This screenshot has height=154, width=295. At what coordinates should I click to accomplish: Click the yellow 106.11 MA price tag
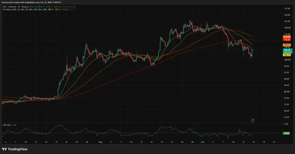point(287,55)
